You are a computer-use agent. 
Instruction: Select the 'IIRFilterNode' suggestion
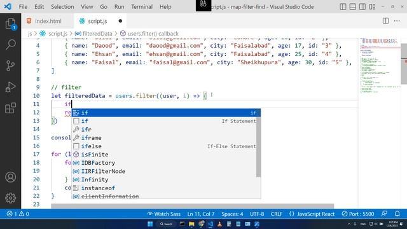(x=164, y=171)
